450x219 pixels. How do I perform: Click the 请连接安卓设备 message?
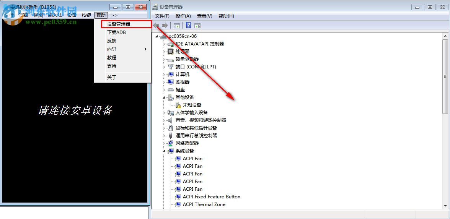[75, 110]
